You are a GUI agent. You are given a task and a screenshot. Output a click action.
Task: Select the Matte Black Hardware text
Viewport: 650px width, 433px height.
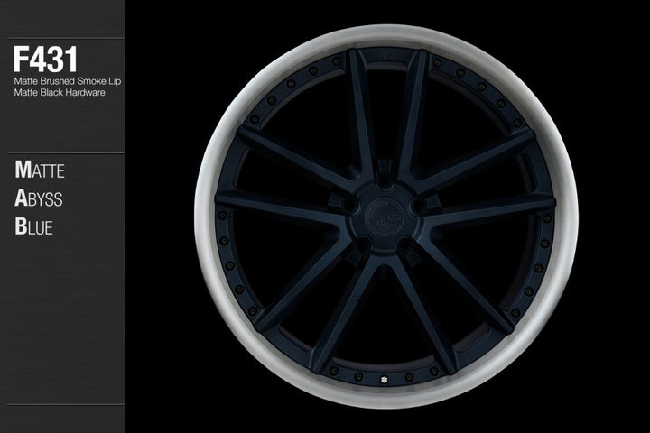(56, 93)
